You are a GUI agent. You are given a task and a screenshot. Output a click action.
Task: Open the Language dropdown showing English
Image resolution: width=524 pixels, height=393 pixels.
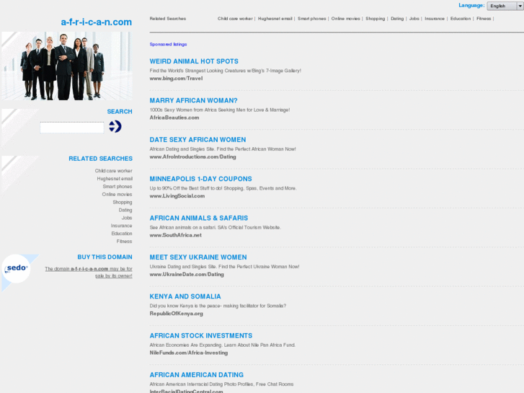(x=505, y=6)
